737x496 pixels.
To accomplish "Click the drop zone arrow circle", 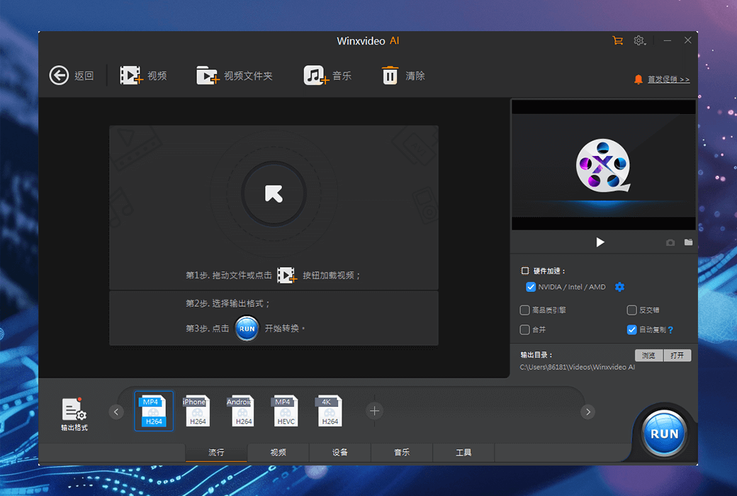I will [274, 193].
